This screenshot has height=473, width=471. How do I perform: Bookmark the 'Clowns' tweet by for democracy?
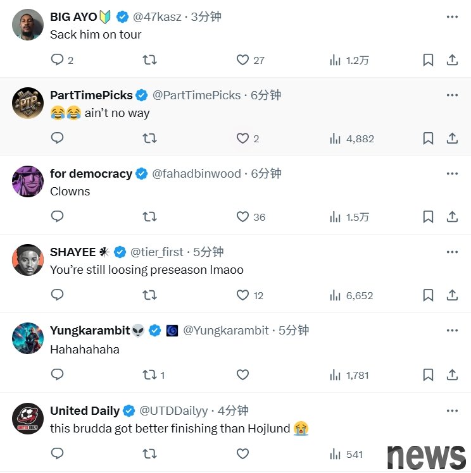[428, 217]
